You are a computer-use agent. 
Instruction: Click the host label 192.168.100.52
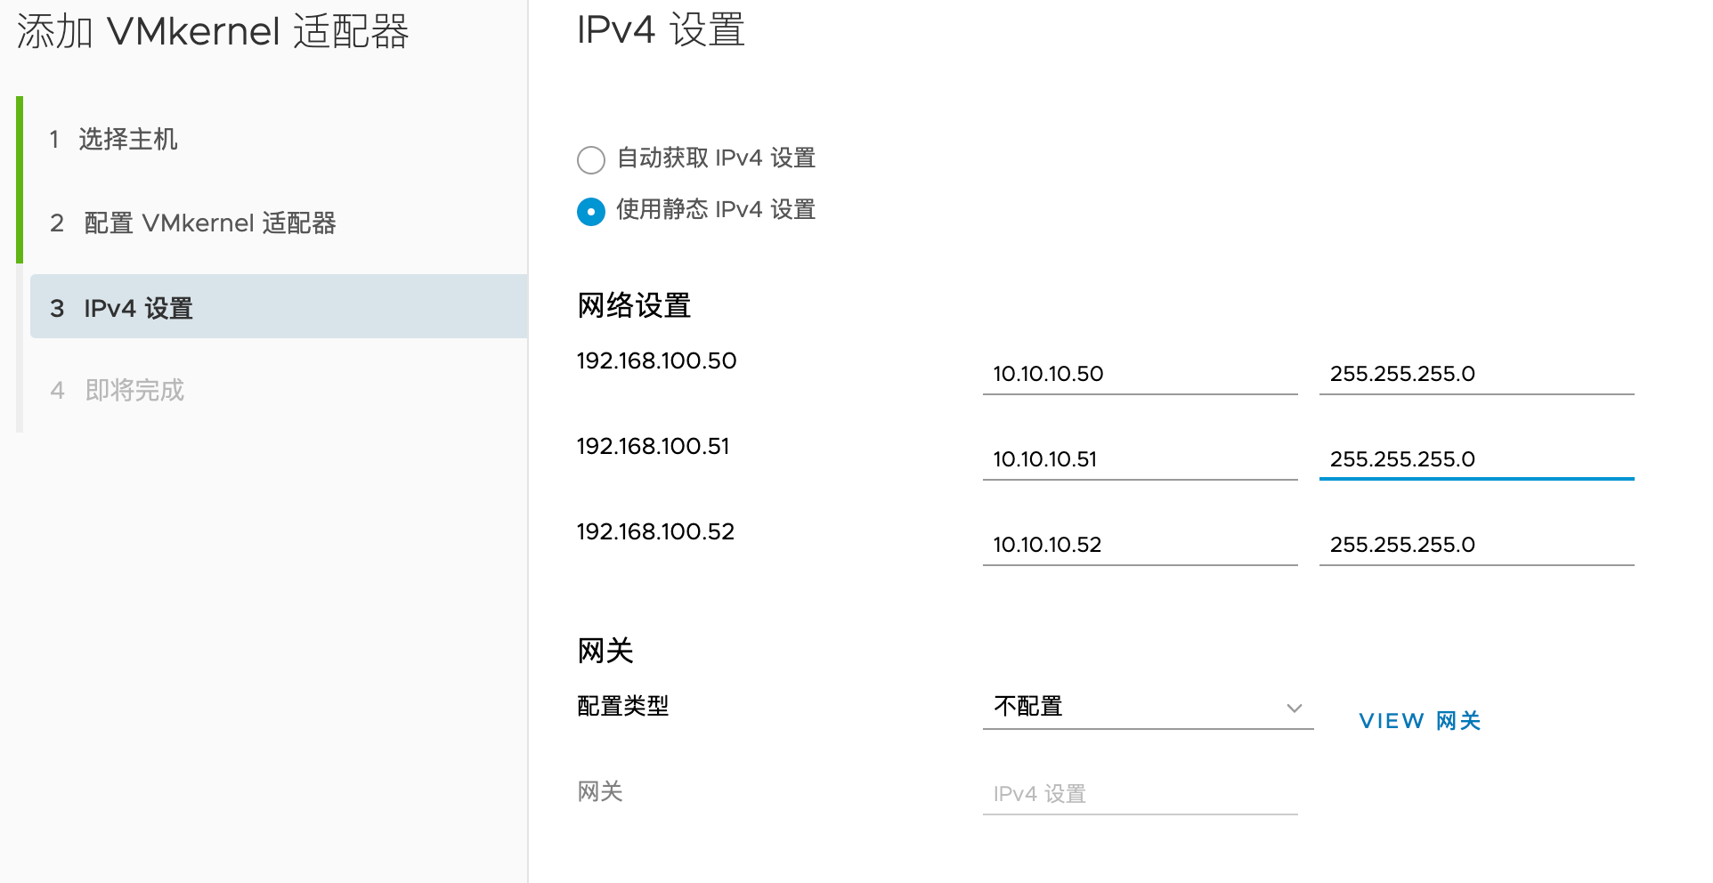coord(655,531)
